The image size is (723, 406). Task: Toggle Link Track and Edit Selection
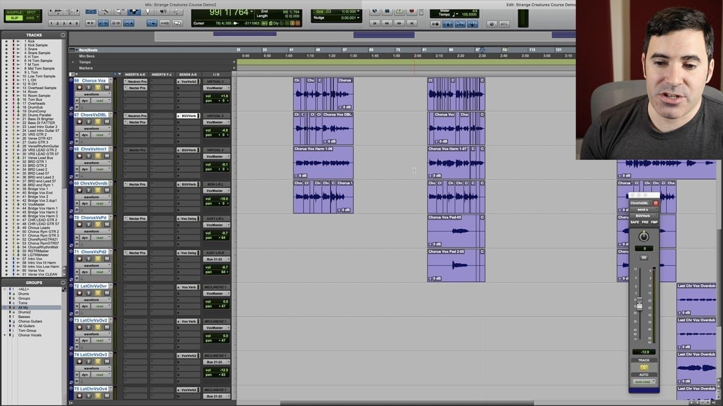click(116, 23)
